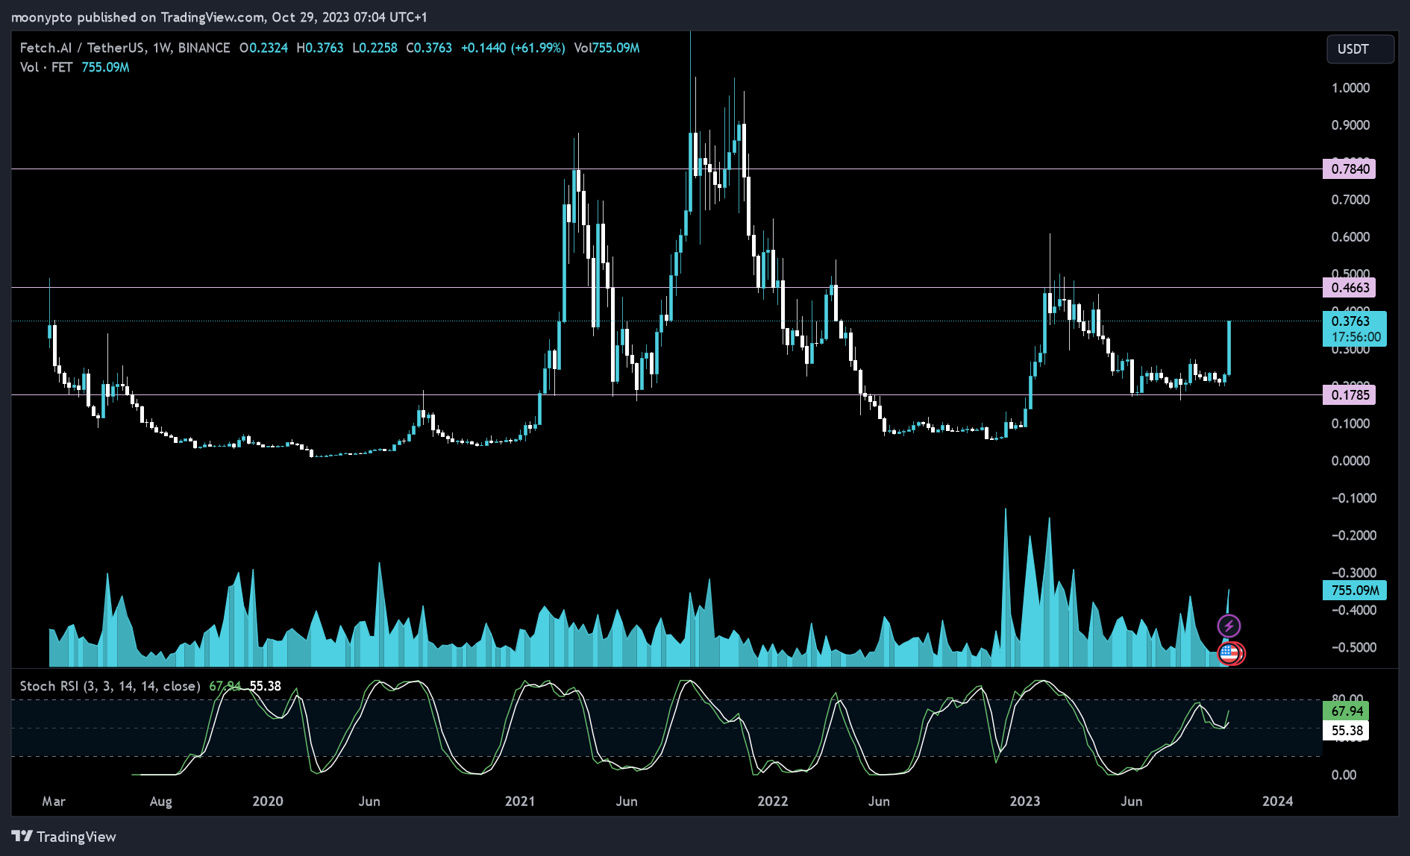Click the US flag economic event icon
The height and width of the screenshot is (856, 1410).
pos(1229,654)
